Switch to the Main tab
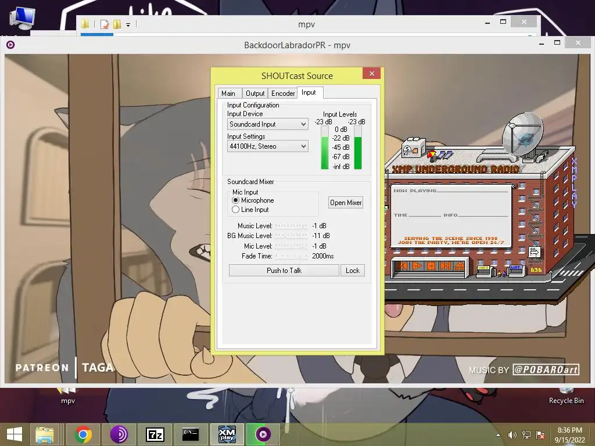This screenshot has width=595, height=446. [x=228, y=93]
